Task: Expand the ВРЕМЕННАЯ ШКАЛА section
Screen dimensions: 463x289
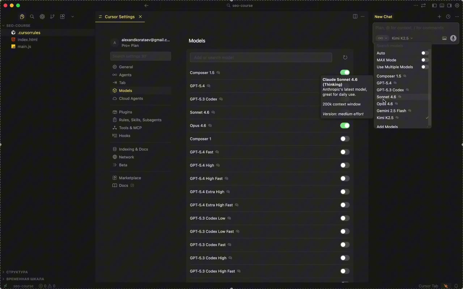Action: 25,279
